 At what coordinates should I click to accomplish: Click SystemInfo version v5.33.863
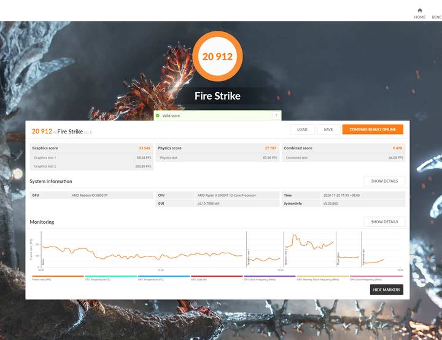pyautogui.click(x=330, y=204)
